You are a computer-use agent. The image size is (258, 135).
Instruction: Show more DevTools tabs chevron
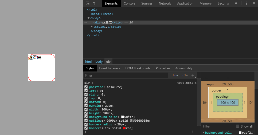point(236,3)
